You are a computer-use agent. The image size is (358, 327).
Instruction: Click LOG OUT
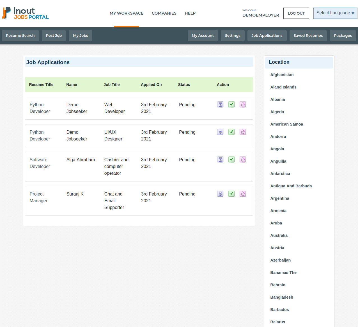pyautogui.click(x=296, y=13)
